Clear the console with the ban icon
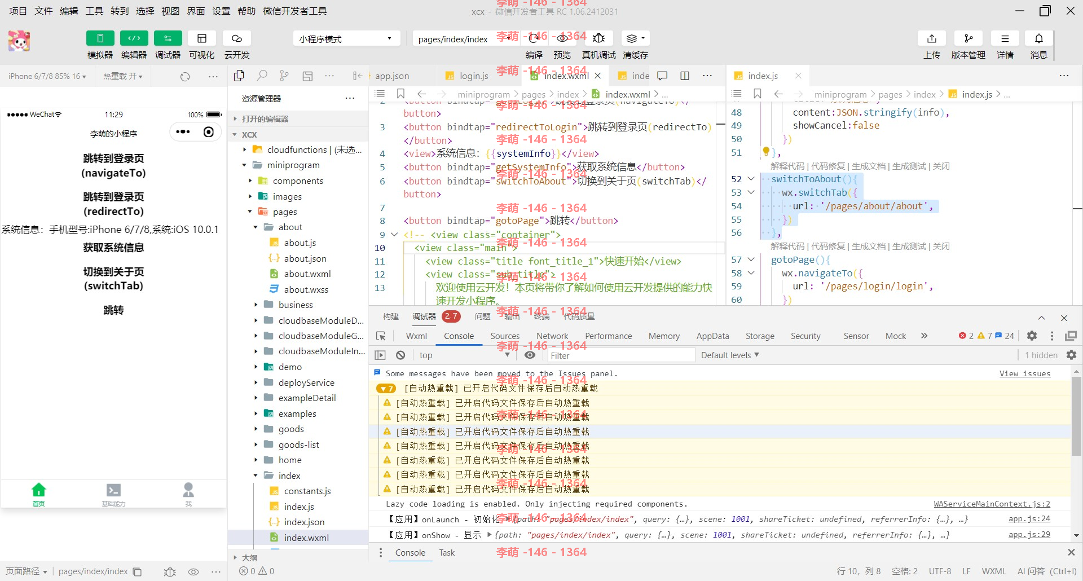Image resolution: width=1083 pixels, height=581 pixels. pos(400,355)
